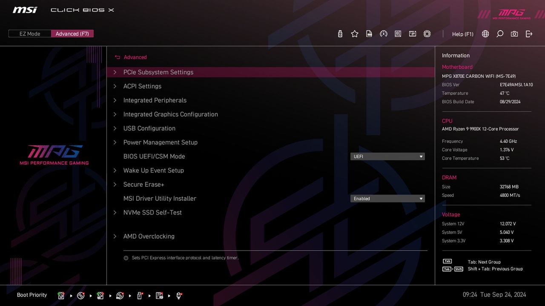545x306 pixels.
Task: Expand Wake Up Event Setup
Action: point(271,170)
